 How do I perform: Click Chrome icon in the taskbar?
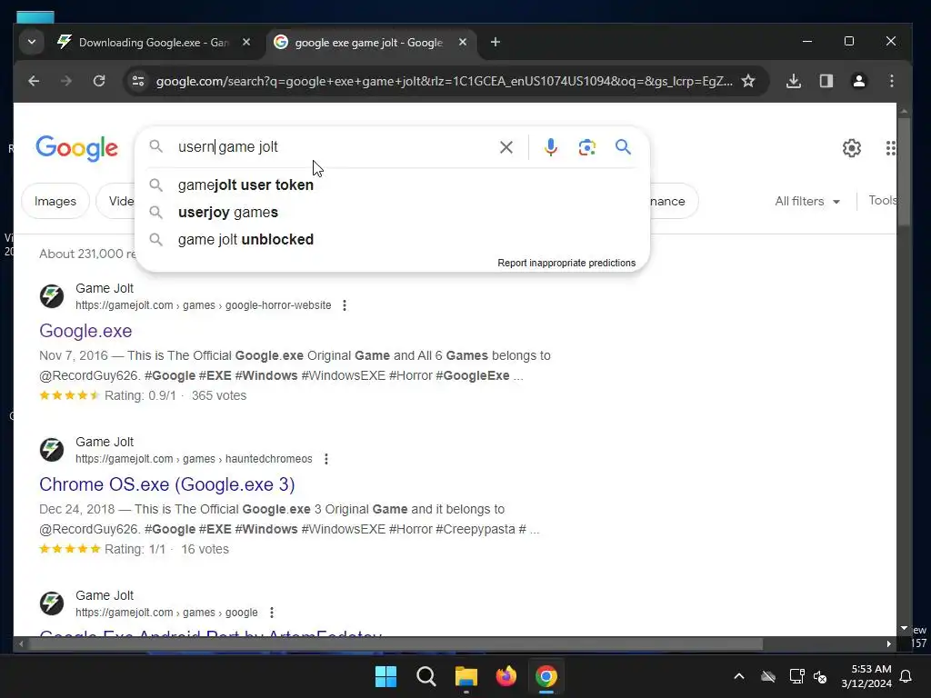click(x=546, y=676)
